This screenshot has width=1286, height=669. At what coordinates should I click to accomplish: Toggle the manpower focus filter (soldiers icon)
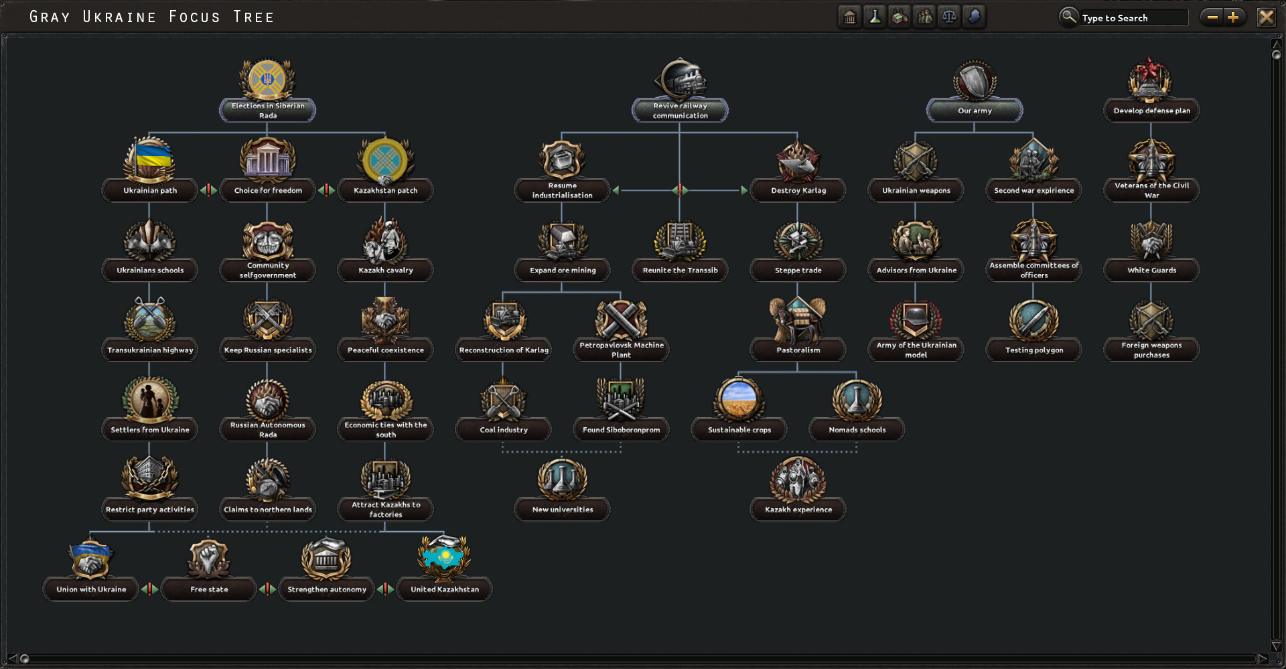click(924, 17)
